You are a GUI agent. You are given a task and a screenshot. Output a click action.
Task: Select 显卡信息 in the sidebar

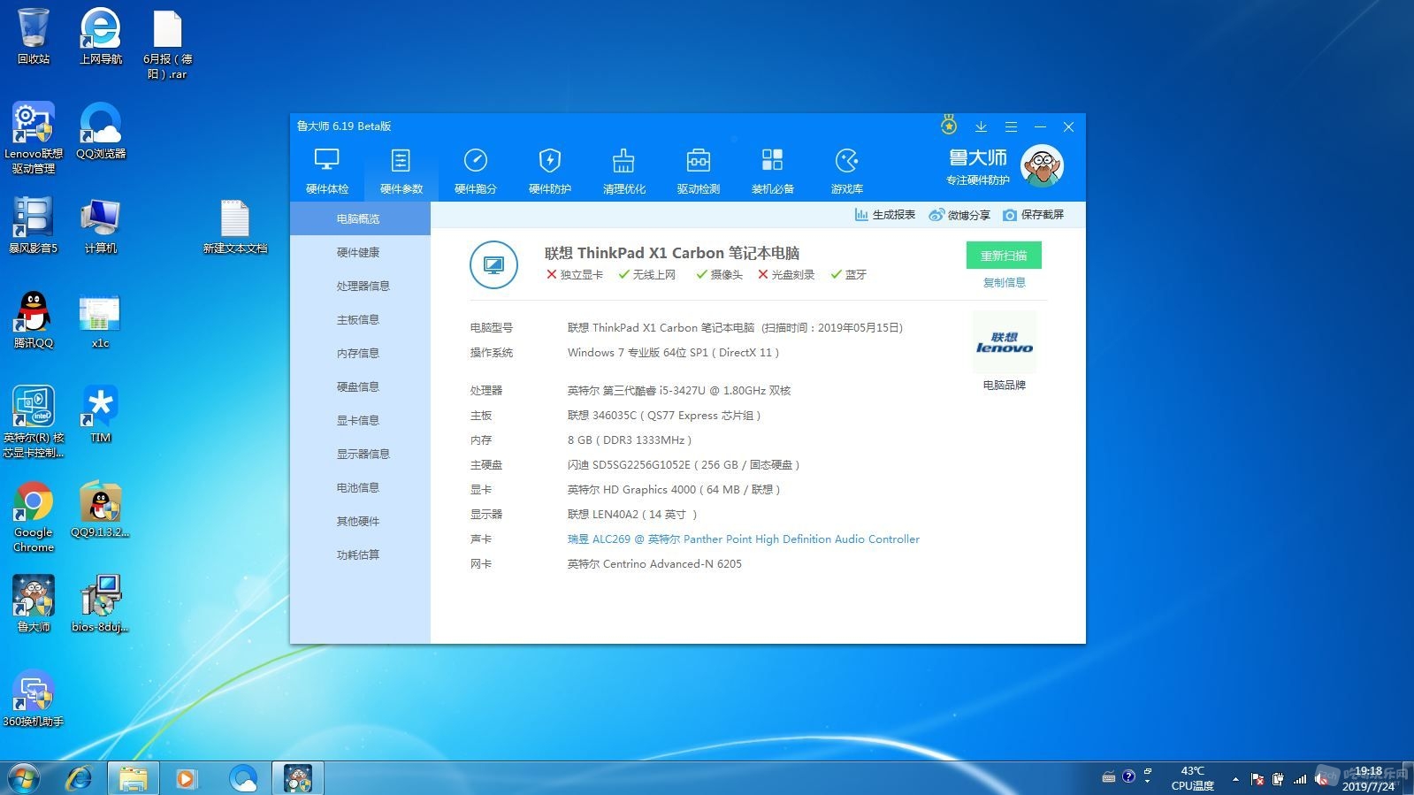tap(360, 420)
